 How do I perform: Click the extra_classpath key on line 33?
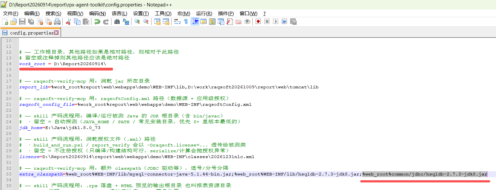[41, 174]
